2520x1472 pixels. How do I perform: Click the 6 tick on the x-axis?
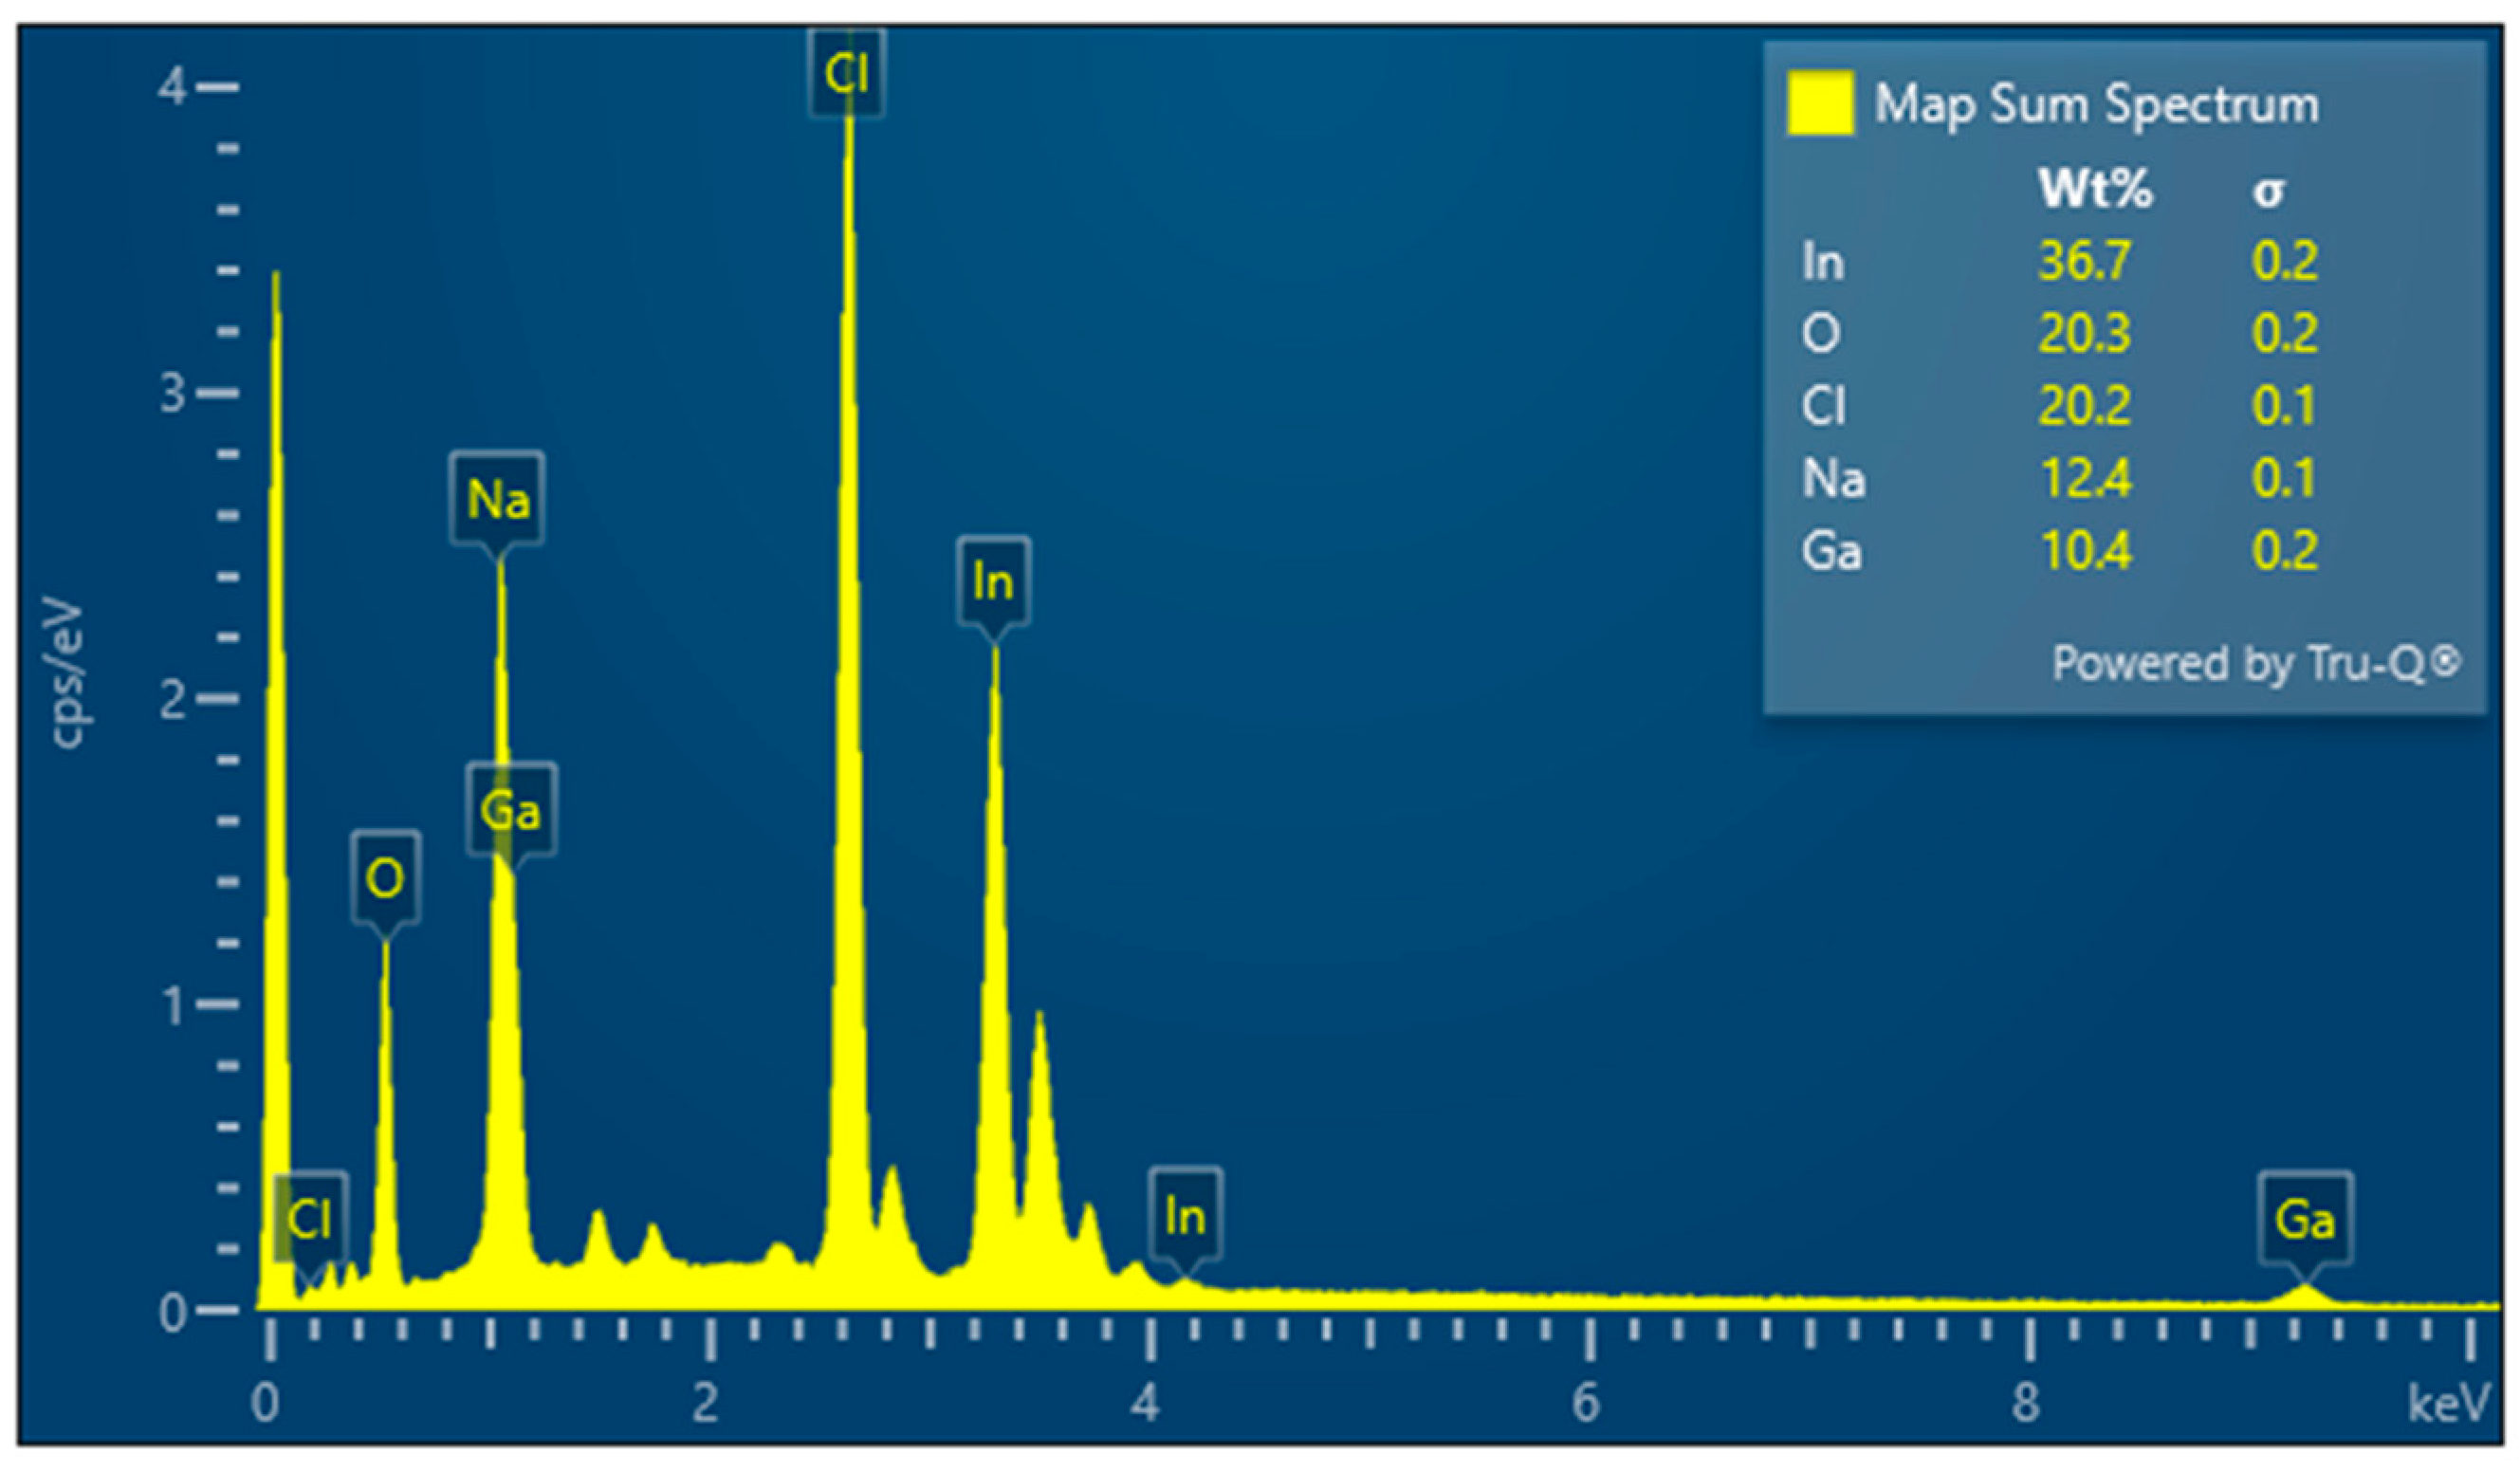tap(1586, 1403)
